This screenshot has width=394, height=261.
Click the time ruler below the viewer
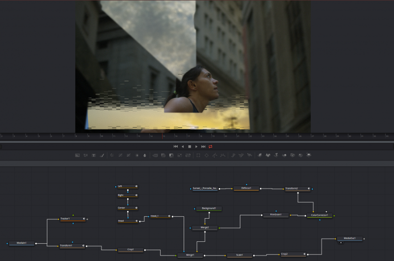tap(197, 136)
